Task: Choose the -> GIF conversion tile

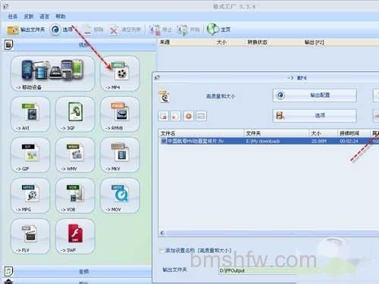Action: click(30, 155)
